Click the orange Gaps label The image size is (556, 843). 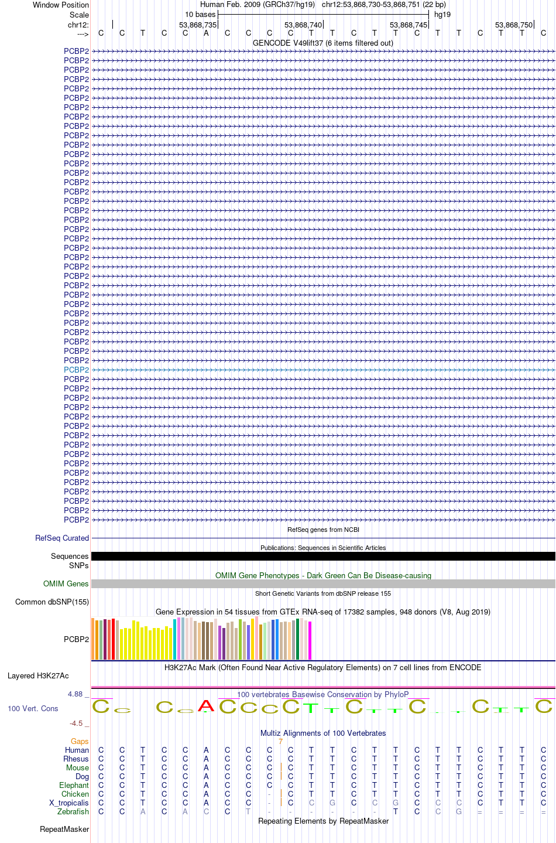(x=80, y=741)
